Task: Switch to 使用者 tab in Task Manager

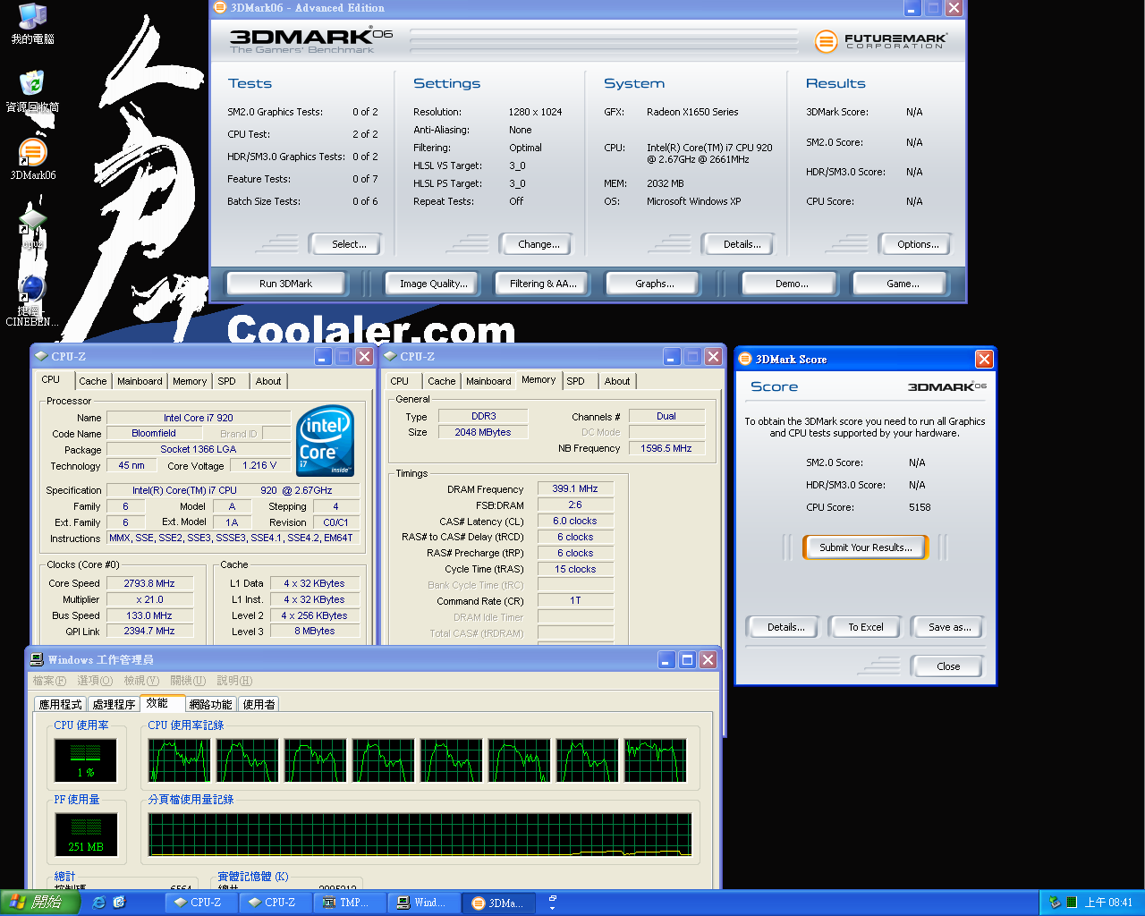Action: 259,705
